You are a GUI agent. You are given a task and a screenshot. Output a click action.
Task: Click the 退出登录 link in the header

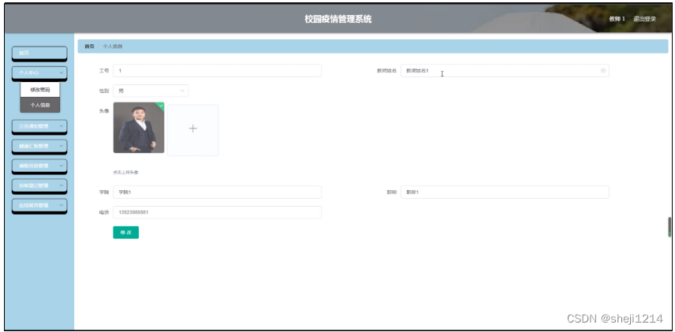coord(644,19)
